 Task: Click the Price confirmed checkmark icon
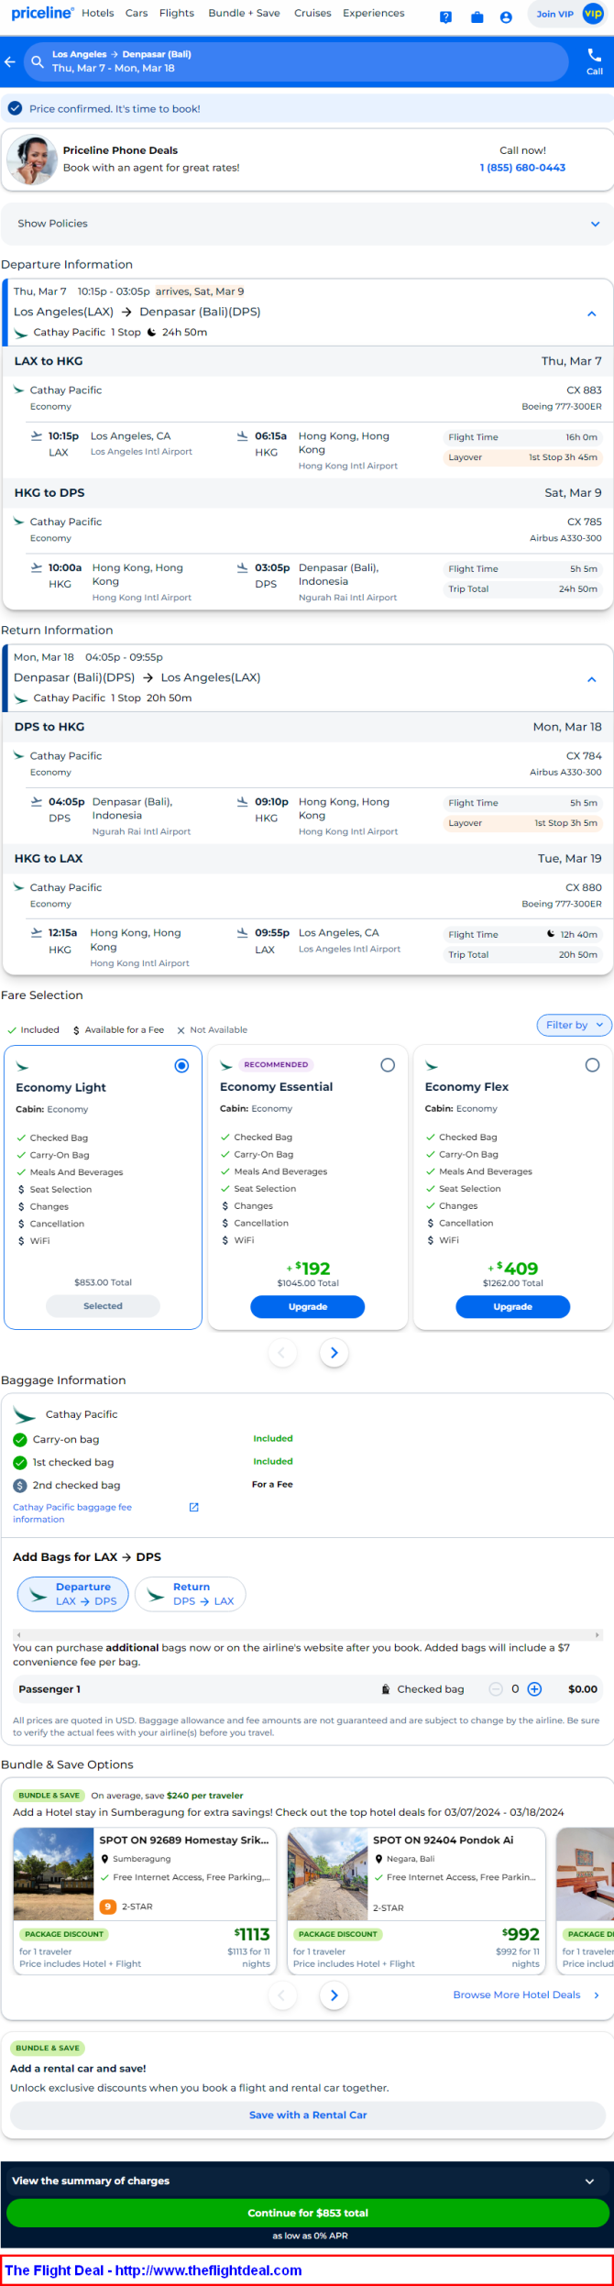[x=16, y=108]
